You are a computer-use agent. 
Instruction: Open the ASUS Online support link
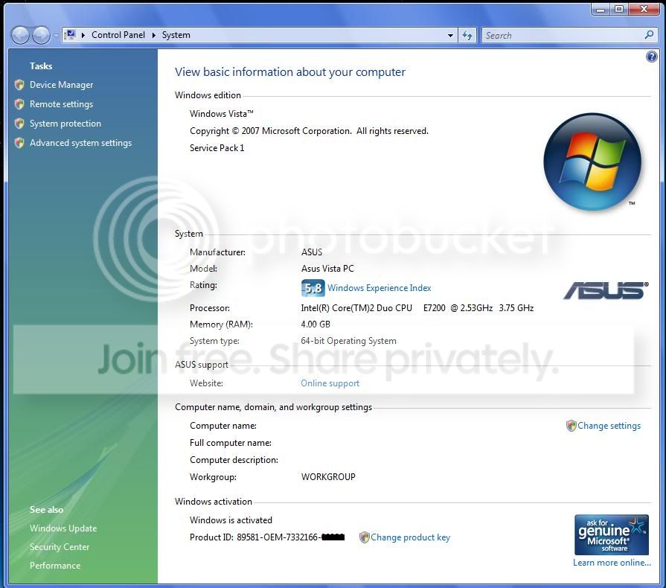pos(330,383)
